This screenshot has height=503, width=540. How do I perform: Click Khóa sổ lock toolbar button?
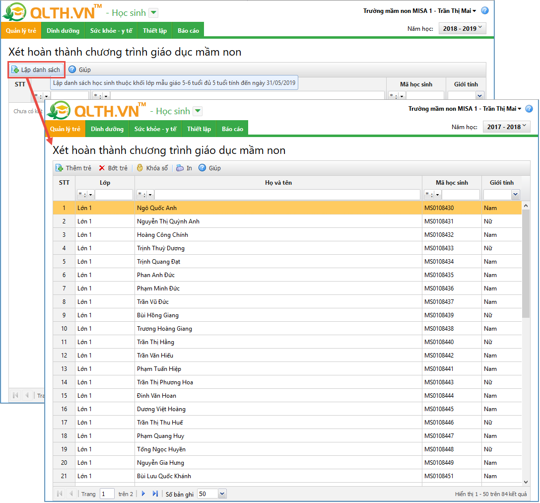pos(152,168)
